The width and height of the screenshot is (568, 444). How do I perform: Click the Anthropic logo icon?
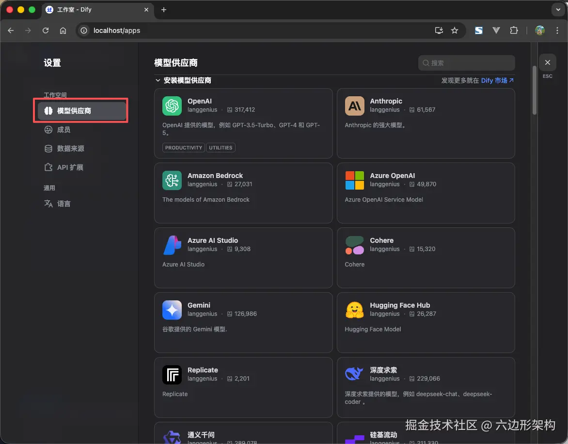click(354, 106)
